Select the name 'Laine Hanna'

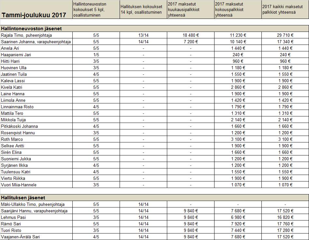tap(13, 94)
